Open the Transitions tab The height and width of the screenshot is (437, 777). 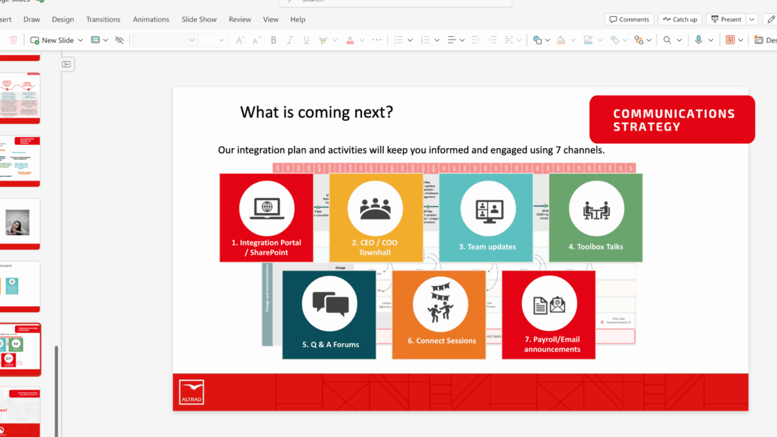(104, 19)
